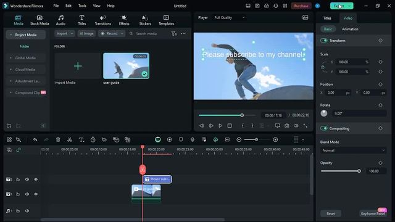395x222 pixels.
Task: Add a Transform keyframe diamond
Action: tap(380, 41)
